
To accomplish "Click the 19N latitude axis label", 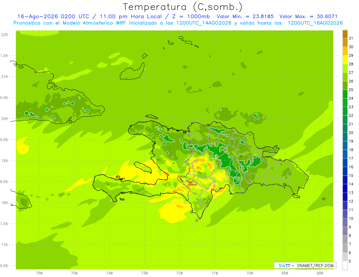I will (x=5, y=161).
